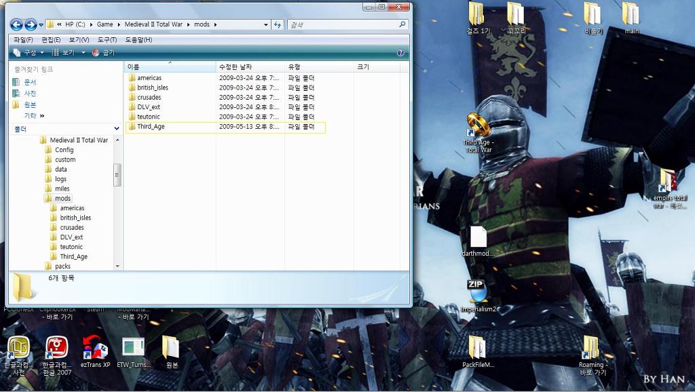Collapse the 폴더 folders pane chevron

point(117,129)
